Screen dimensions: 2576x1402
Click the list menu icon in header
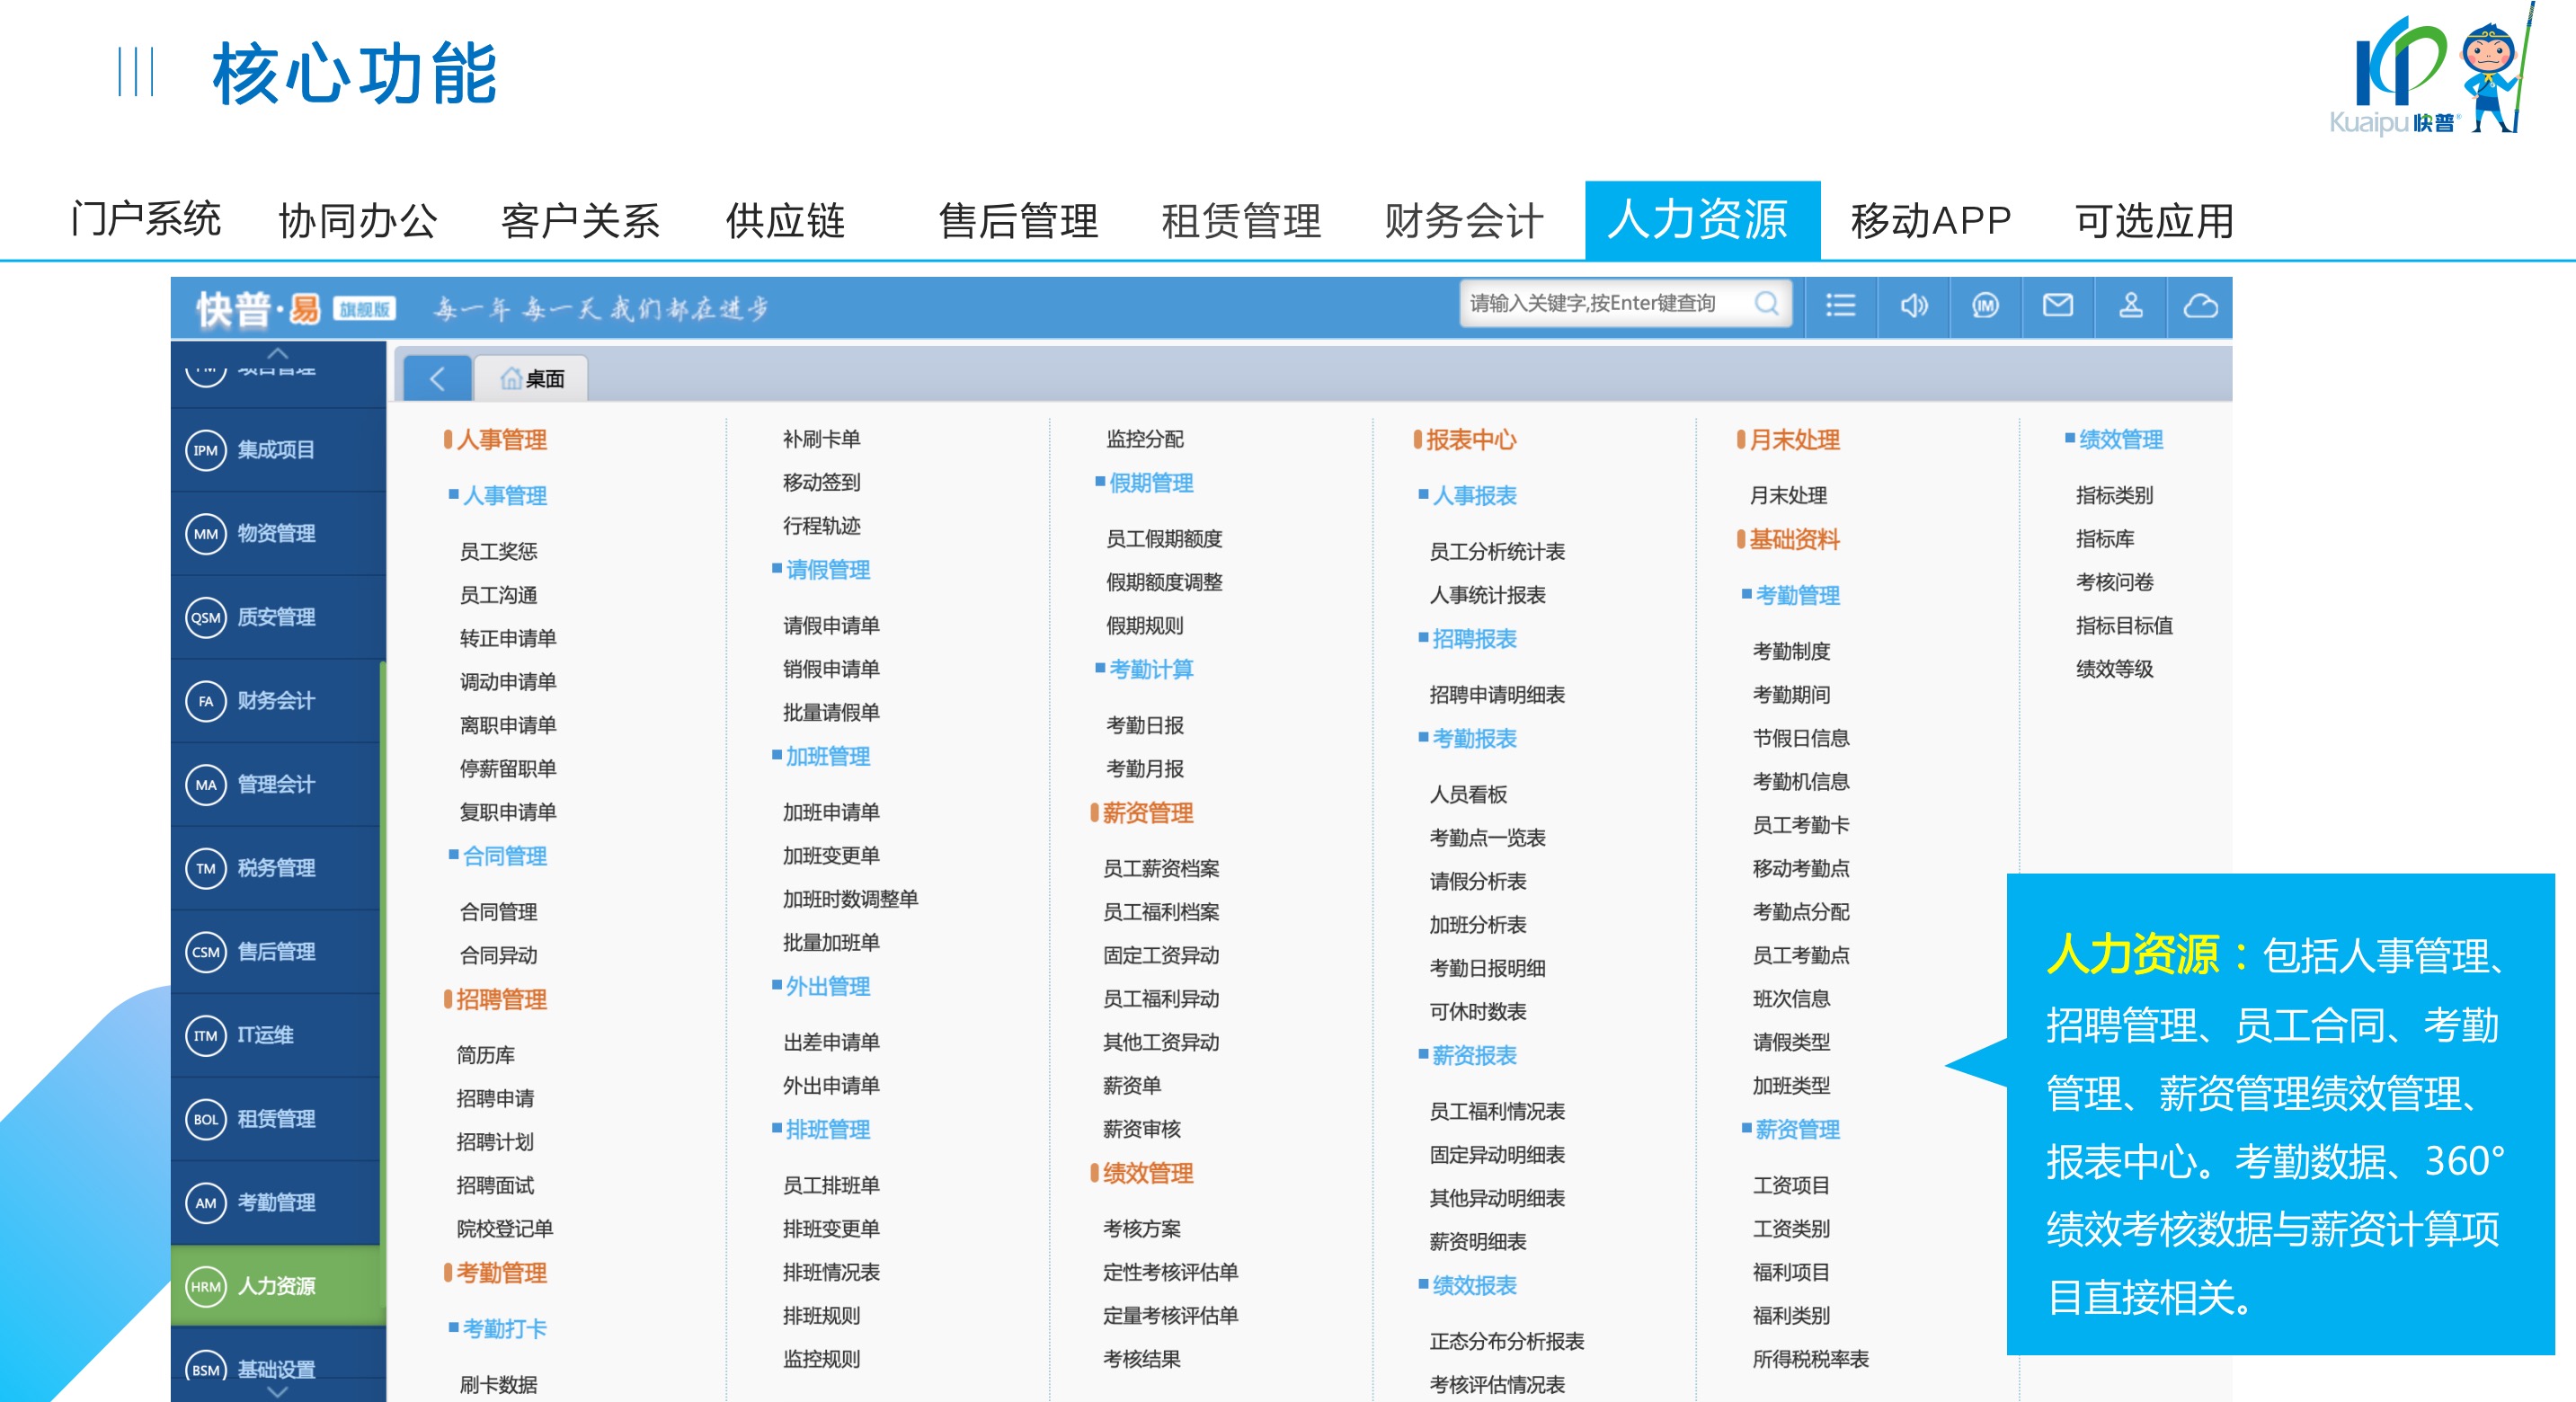1839,305
